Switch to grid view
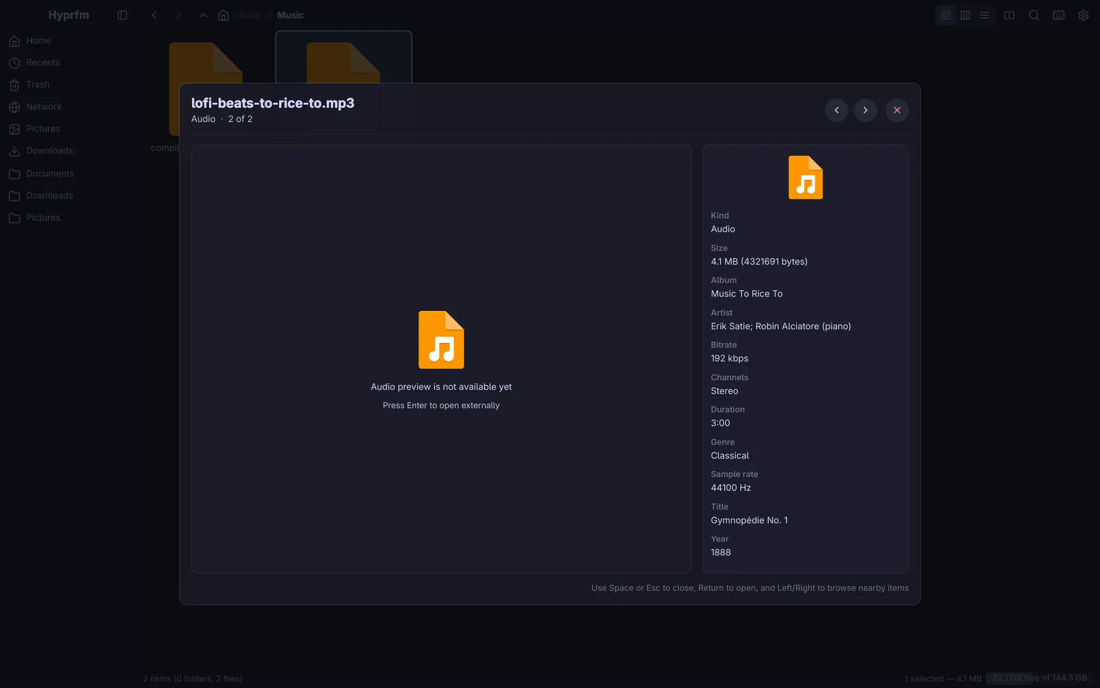This screenshot has height=688, width=1100. pyautogui.click(x=945, y=15)
